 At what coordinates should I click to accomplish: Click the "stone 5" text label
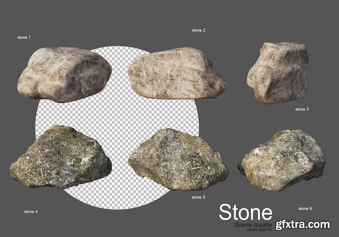point(198,198)
